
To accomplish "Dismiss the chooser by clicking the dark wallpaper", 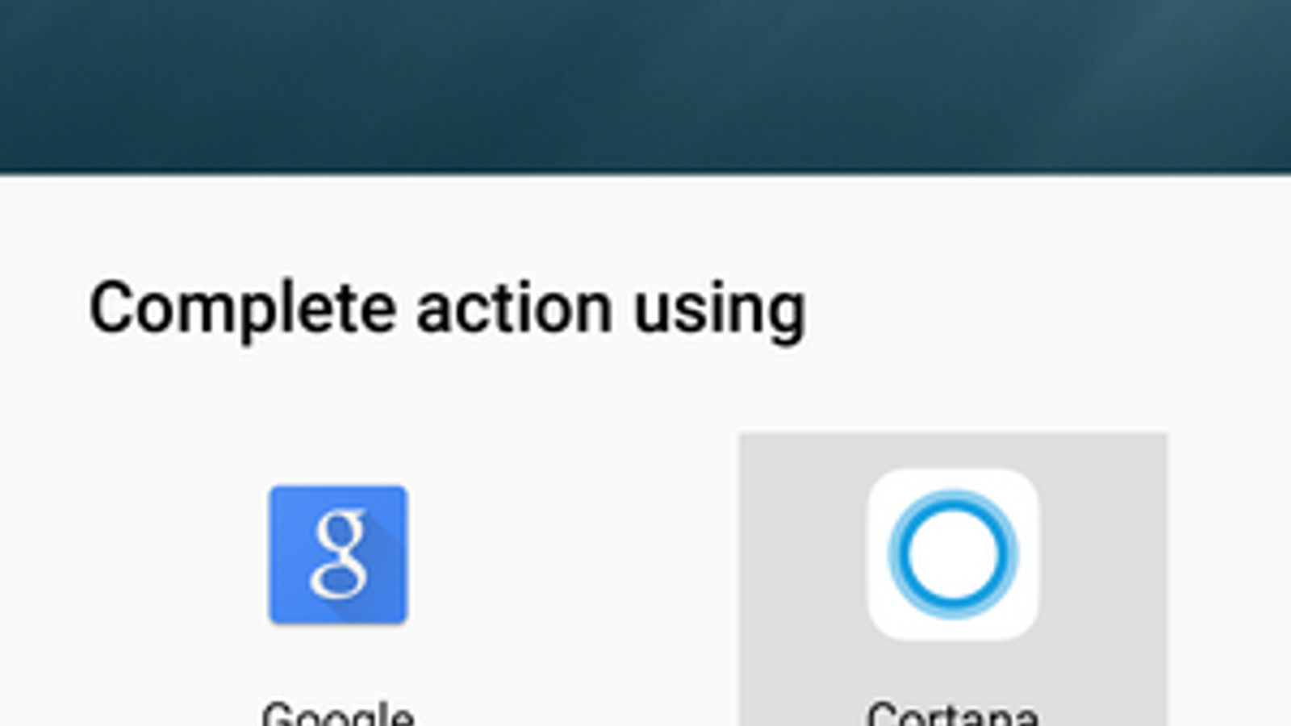I will (645, 85).
